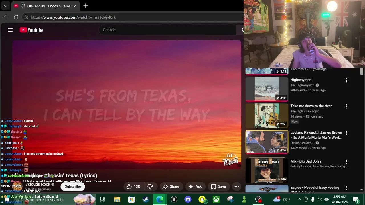The image size is (365, 205).
Task: Open the Jimmy Dean Mix thumbnail
Action: 267,170
